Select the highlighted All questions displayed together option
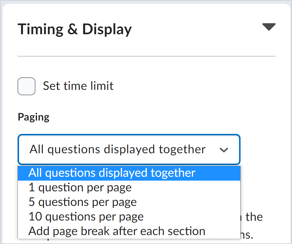Screen dimensions: 292x244 point(112,173)
